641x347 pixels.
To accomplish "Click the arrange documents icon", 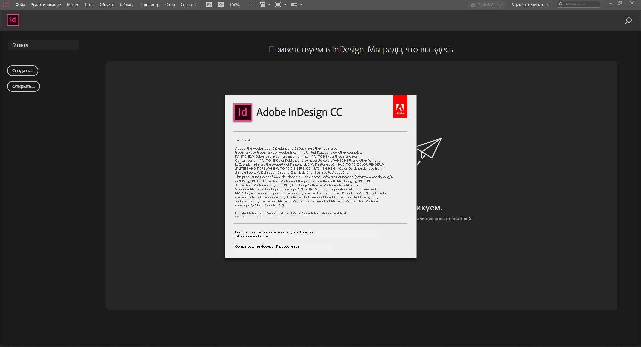I will coord(294,5).
